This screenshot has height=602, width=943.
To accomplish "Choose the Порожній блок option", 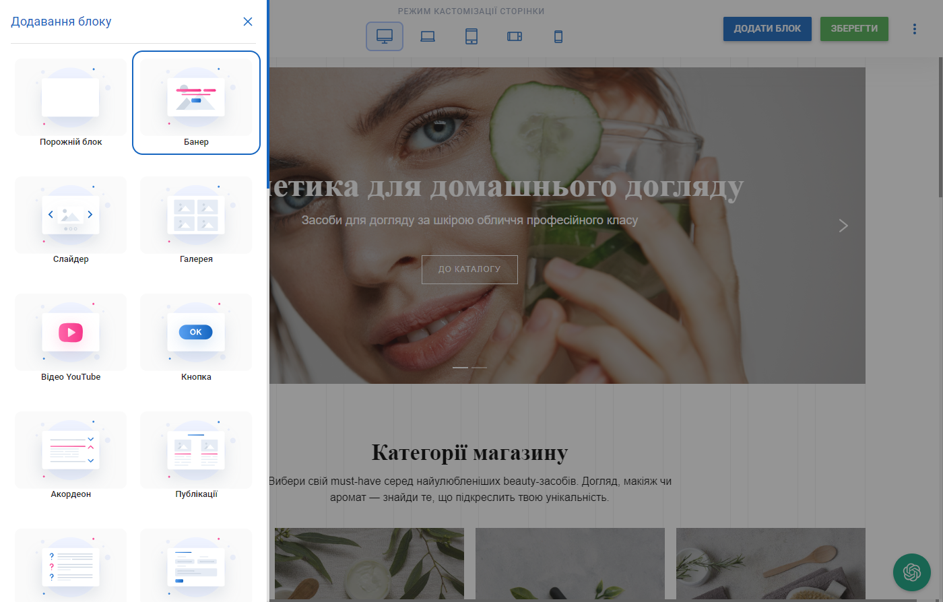I will point(70,96).
